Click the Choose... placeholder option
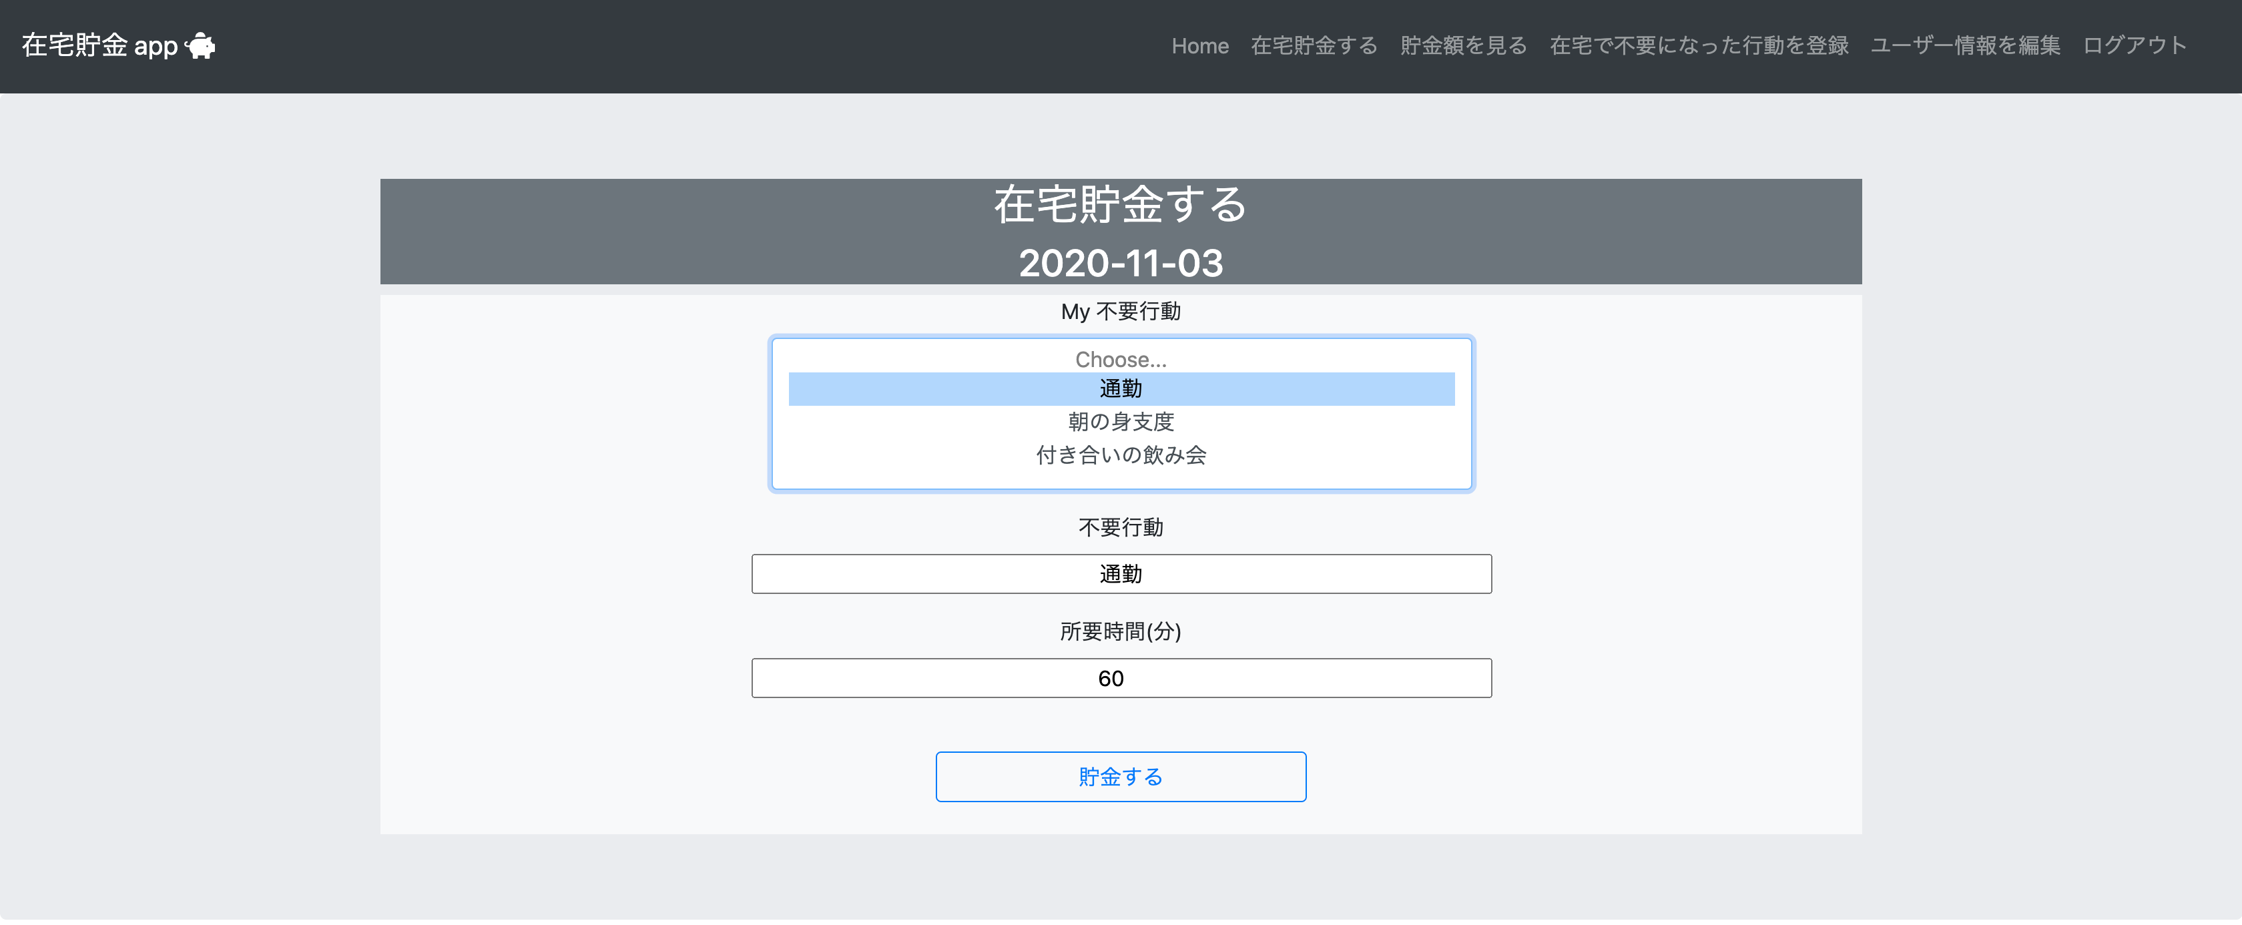Viewport: 2242px width, 925px height. [1121, 358]
